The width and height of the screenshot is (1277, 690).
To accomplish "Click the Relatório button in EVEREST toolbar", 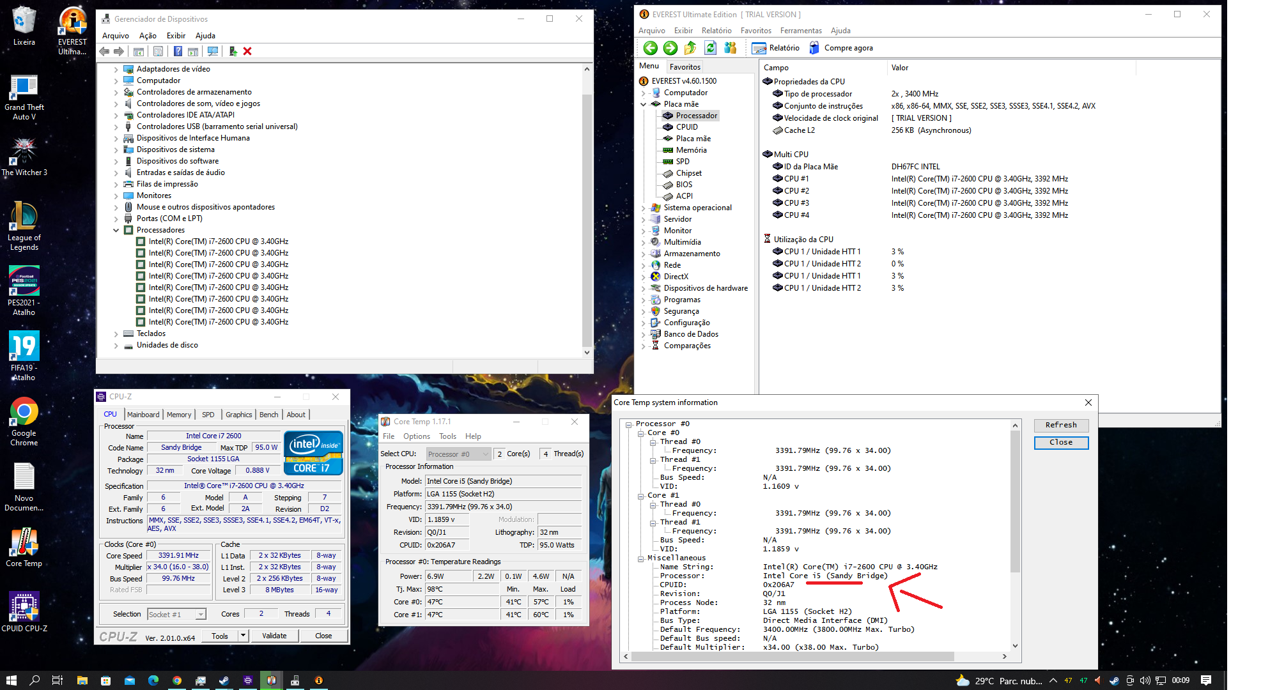I will coord(775,48).
